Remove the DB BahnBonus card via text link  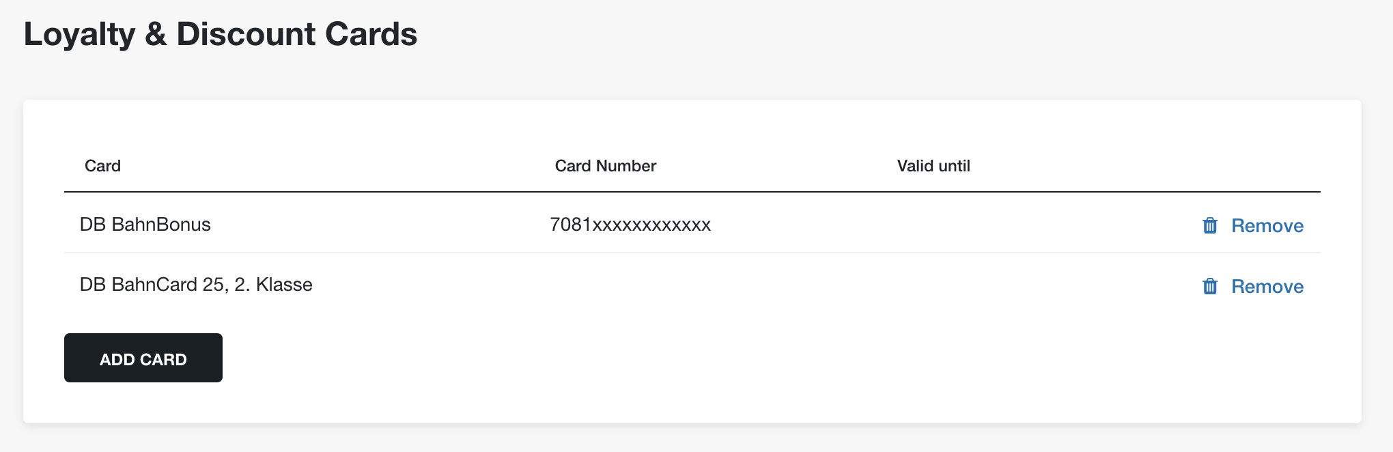tap(1267, 225)
